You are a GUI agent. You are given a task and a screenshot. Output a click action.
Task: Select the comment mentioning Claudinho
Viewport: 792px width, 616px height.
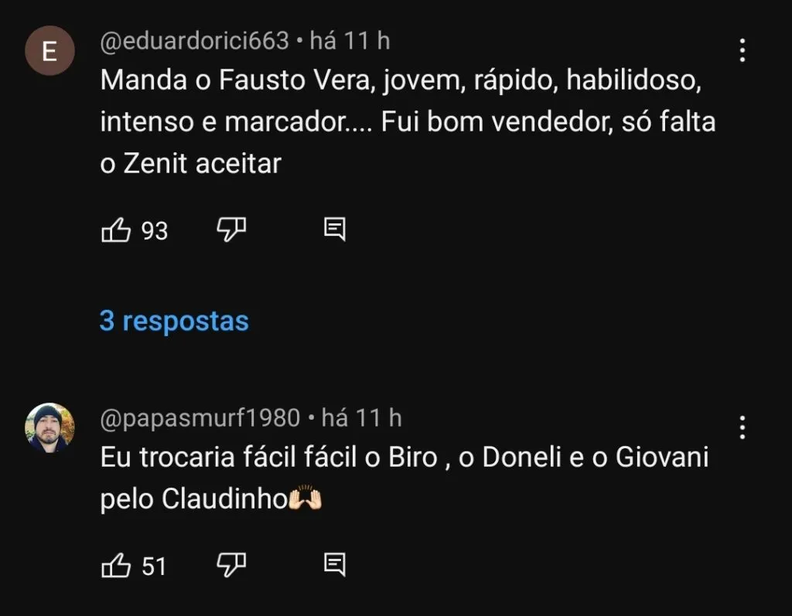387,477
